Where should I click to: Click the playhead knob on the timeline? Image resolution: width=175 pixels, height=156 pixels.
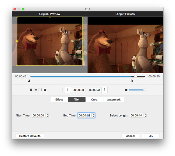coord(136,77)
